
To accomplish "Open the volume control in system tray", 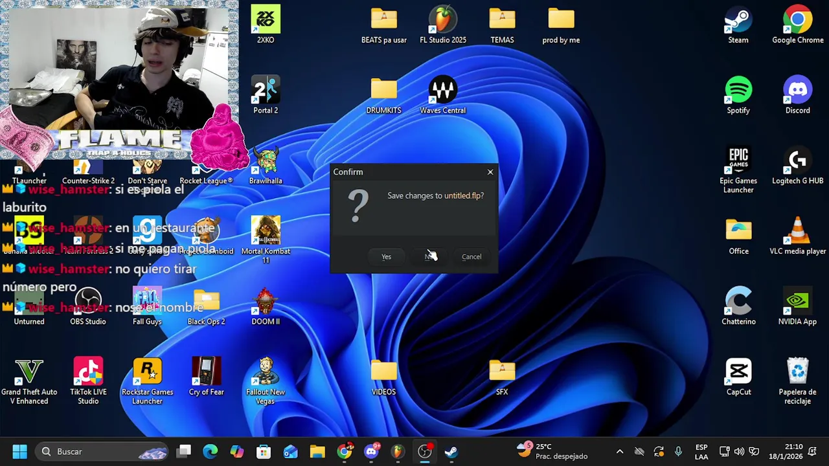I will coord(739,452).
